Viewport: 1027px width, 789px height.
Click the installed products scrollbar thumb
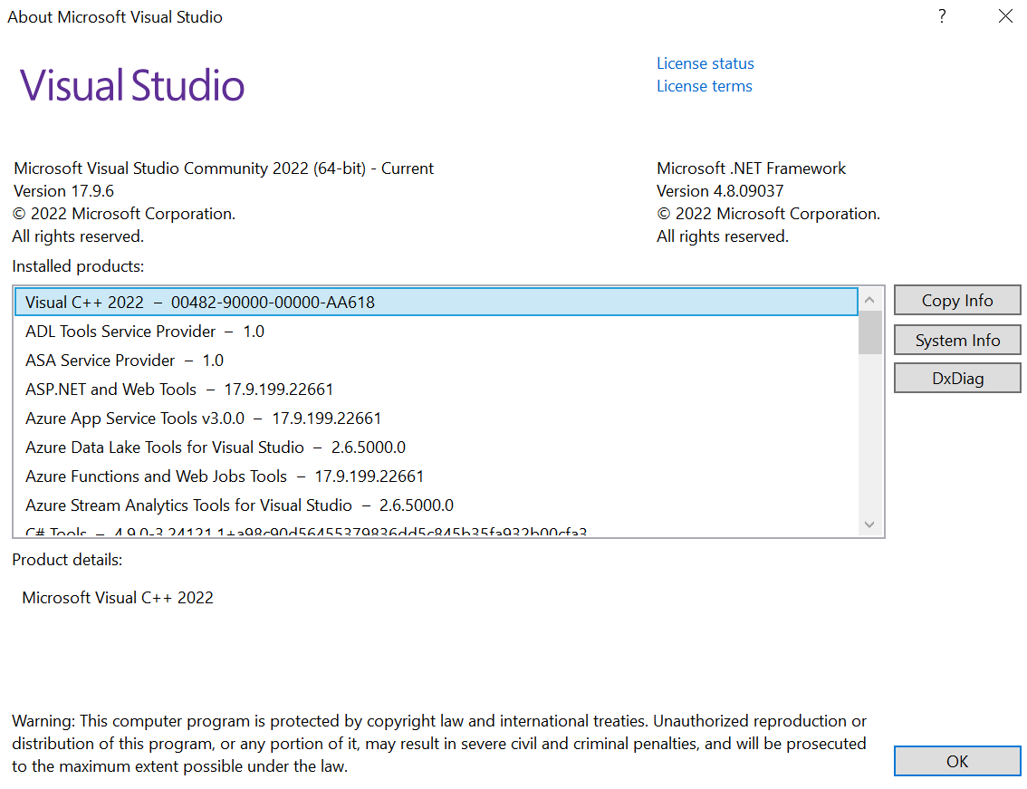click(869, 332)
